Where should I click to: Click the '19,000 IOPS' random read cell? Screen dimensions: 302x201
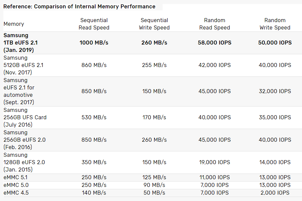215,162
